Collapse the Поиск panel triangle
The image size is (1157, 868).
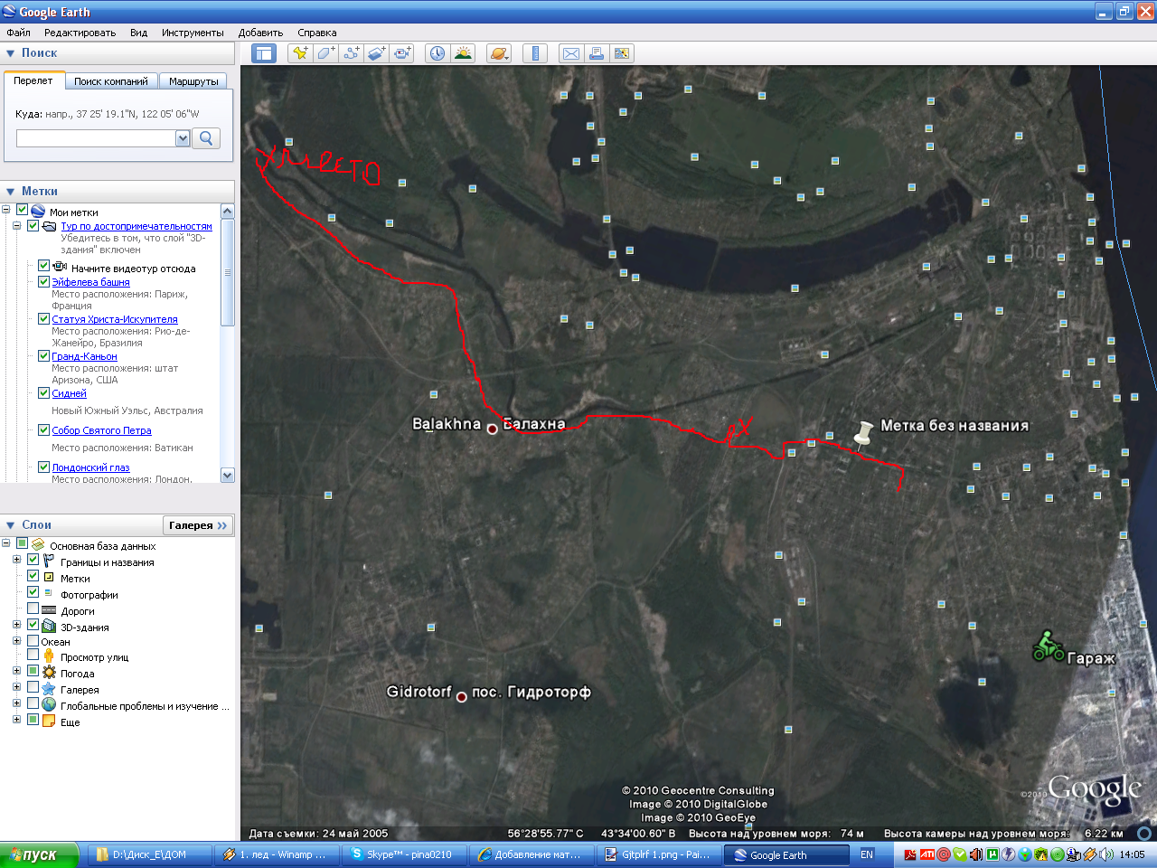click(x=11, y=53)
